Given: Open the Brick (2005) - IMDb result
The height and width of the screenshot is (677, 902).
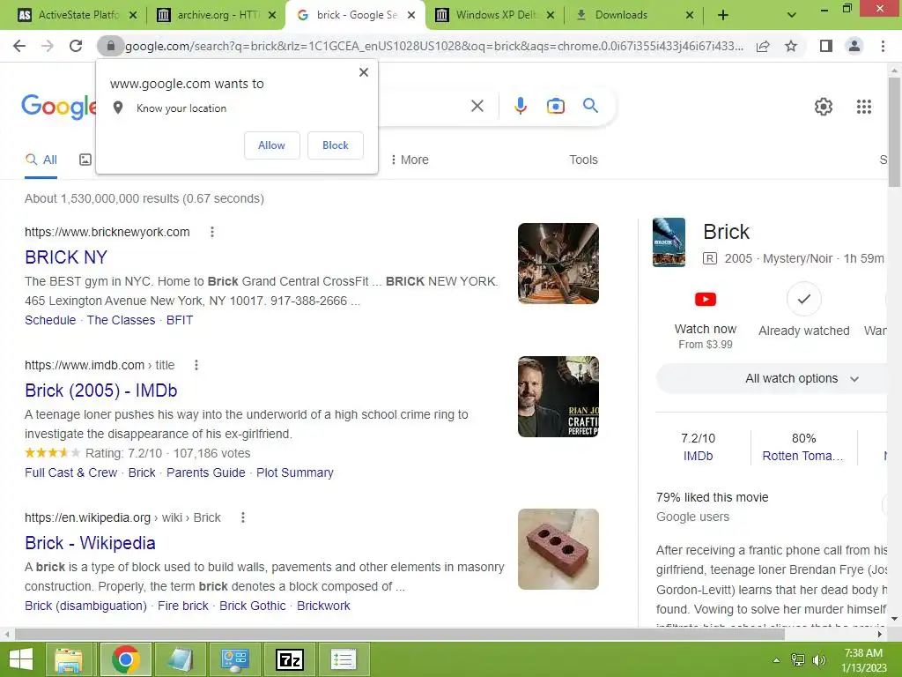Looking at the screenshot, I should click(x=101, y=391).
